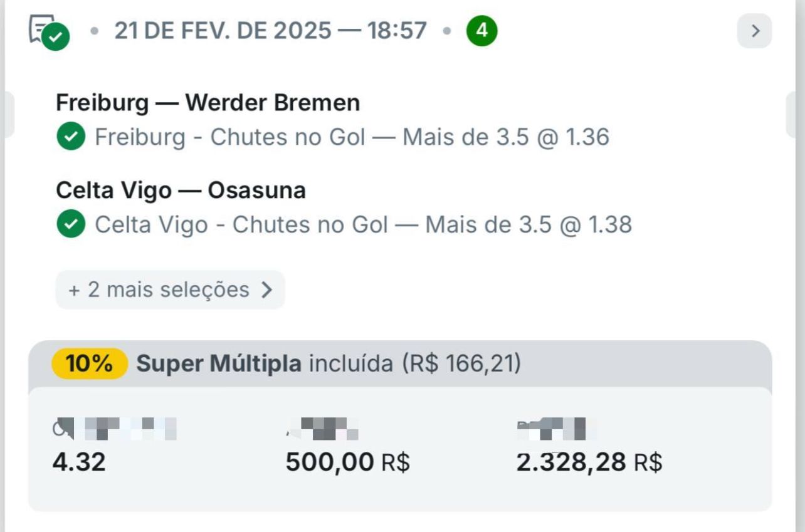Click the chevron inside the mais seleções button
This screenshot has width=805, height=532.
point(268,289)
